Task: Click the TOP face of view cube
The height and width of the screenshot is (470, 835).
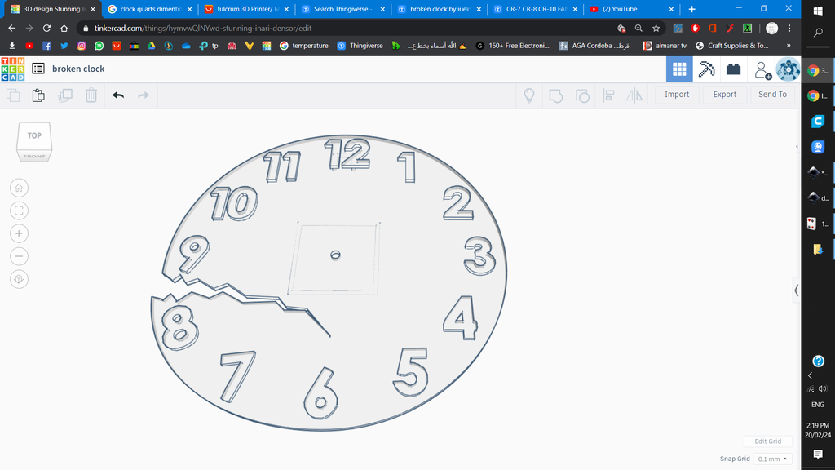Action: tap(34, 136)
